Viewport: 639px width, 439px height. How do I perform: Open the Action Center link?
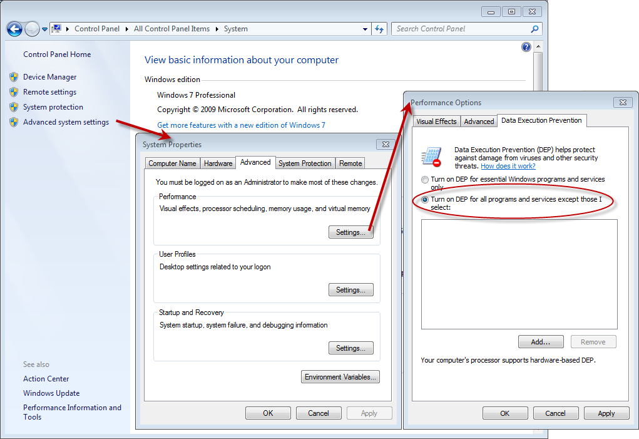tap(46, 379)
